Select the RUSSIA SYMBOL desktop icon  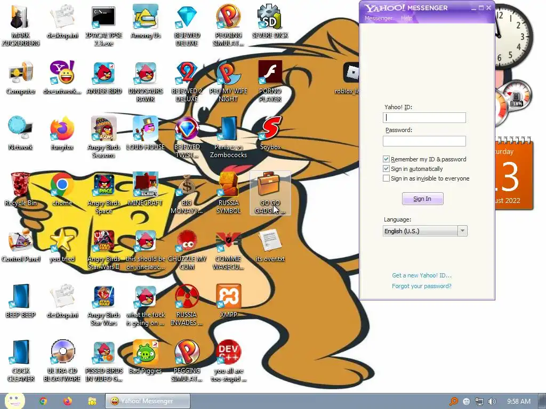[228, 193]
